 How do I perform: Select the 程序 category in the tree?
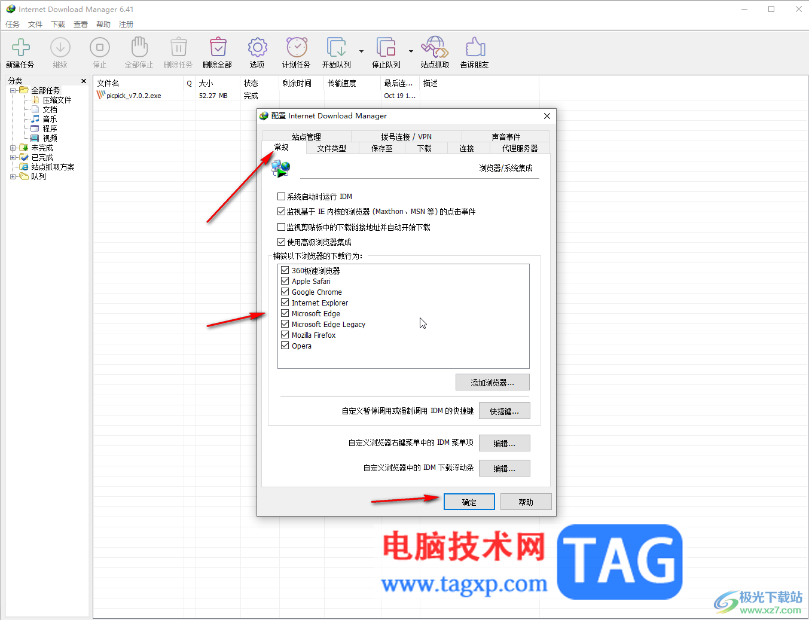point(50,129)
